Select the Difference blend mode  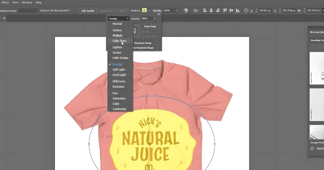click(x=120, y=81)
